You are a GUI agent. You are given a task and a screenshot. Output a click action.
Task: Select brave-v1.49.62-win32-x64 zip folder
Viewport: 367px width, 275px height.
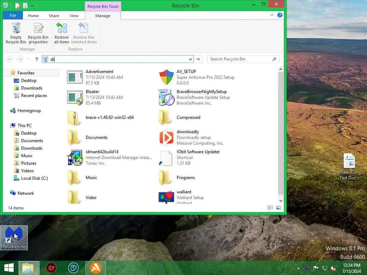pos(75,117)
